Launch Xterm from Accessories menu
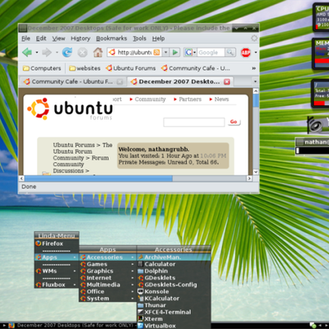This screenshot has height=329, width=329. coord(174,319)
